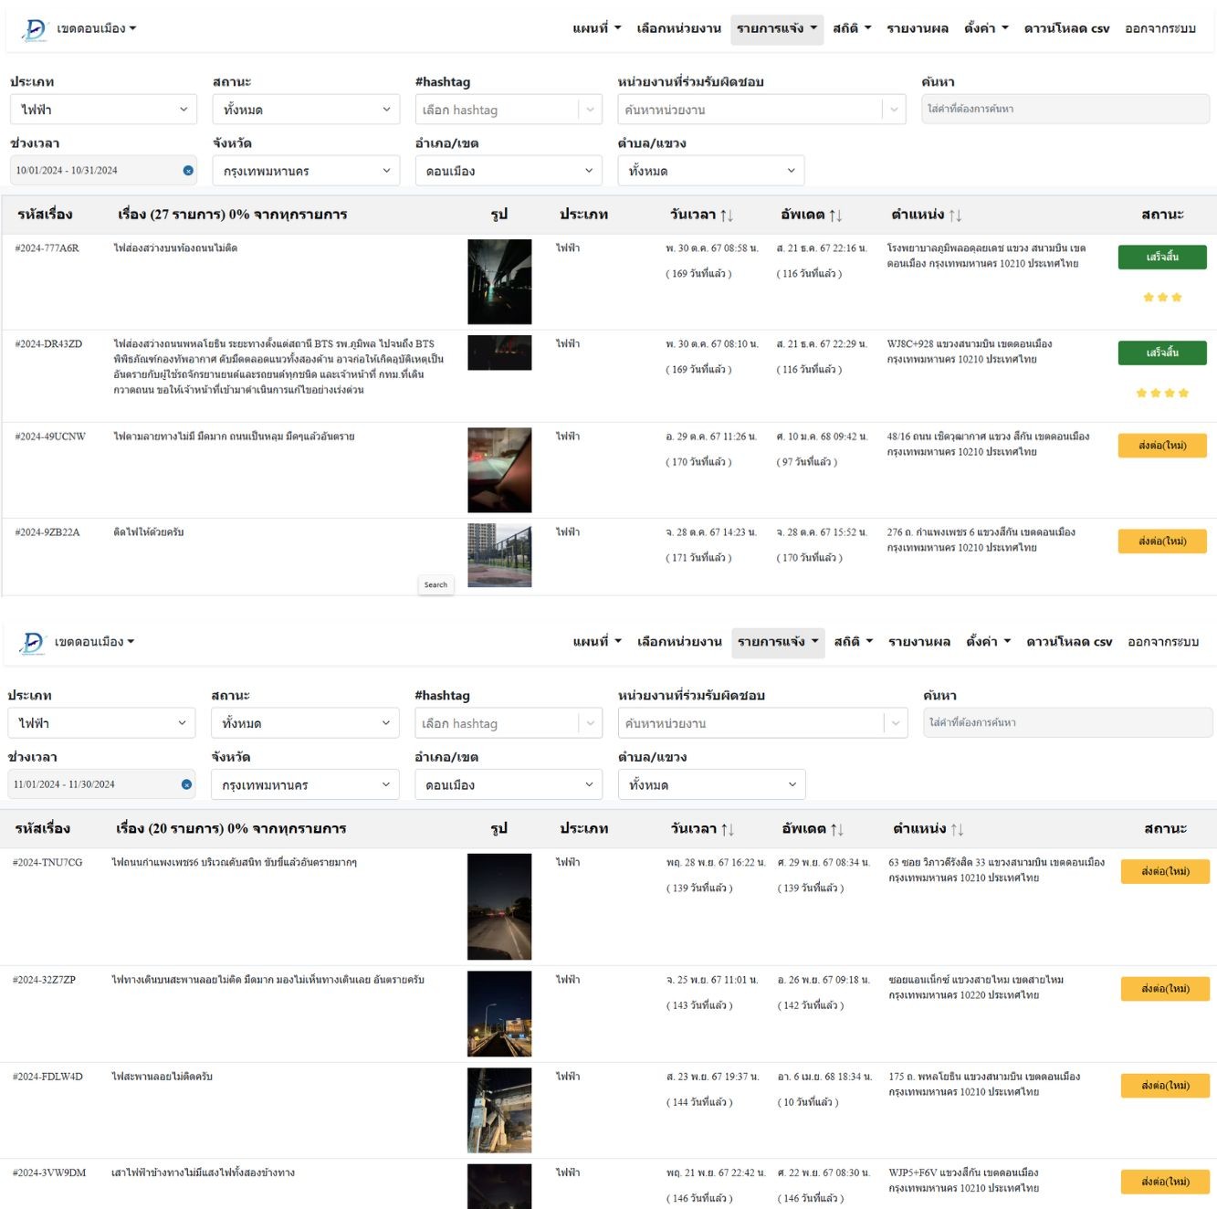This screenshot has width=1217, height=1209.
Task: Open สถิติ menu in the November view
Action: click(x=854, y=642)
